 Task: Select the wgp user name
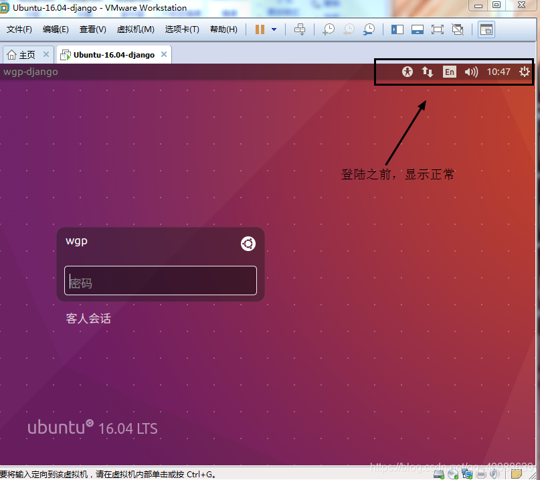76,241
